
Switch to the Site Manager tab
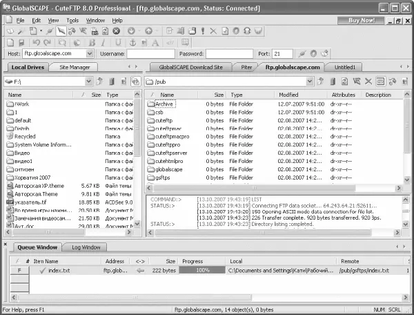[75, 67]
